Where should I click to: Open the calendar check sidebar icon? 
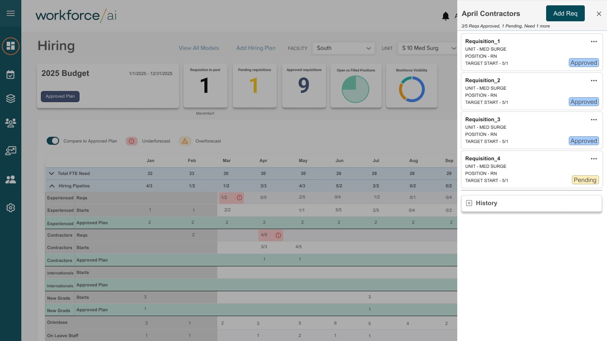11,75
